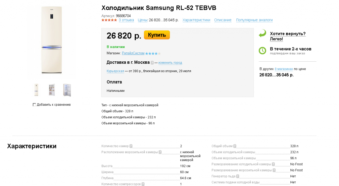Open the 'Популярные аналоги' link
The height and width of the screenshot is (186, 339).
(254, 20)
